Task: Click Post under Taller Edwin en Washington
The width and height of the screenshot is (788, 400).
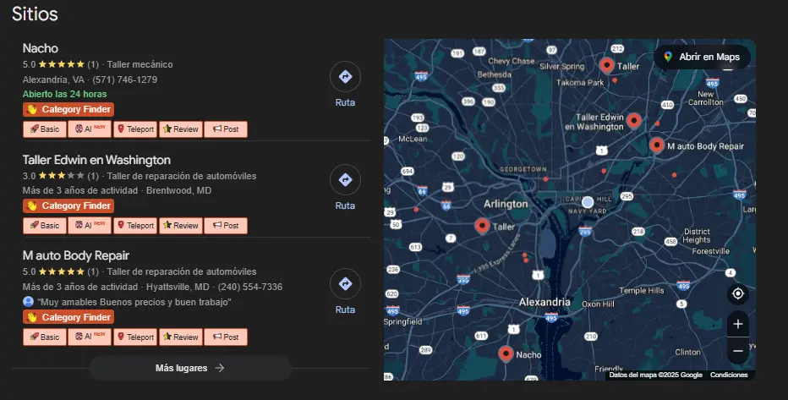Action: [226, 226]
